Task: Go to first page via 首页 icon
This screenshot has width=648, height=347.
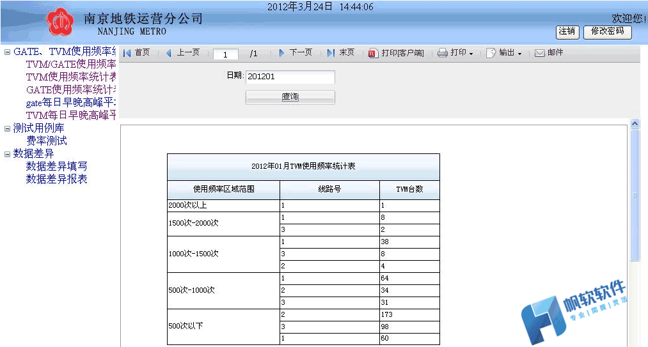Action: [127, 53]
